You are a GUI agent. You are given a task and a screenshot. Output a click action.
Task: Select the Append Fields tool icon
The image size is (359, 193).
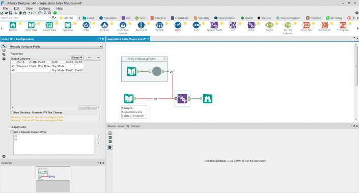[x=214, y=25]
